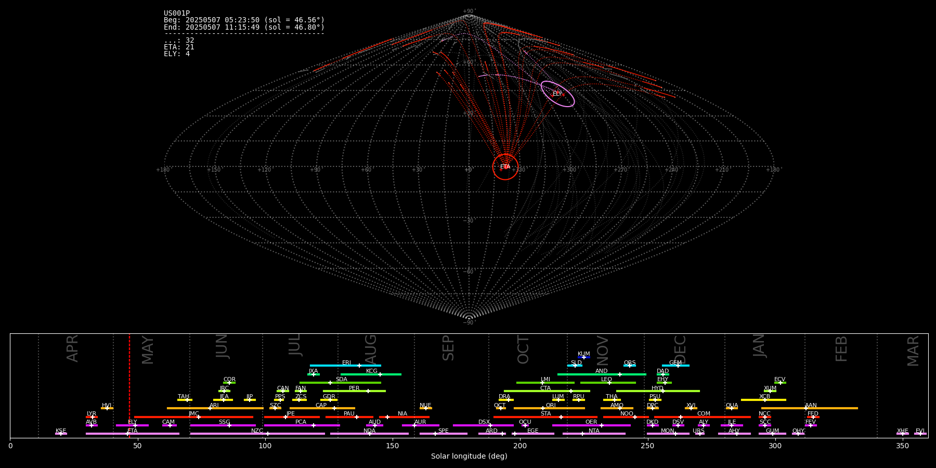Select the ORI orange shower bar
The width and height of the screenshot is (936, 468).
pyautogui.click(x=549, y=408)
